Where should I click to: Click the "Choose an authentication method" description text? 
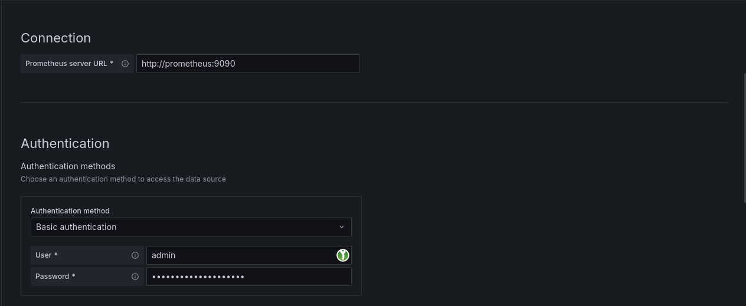tap(123, 179)
